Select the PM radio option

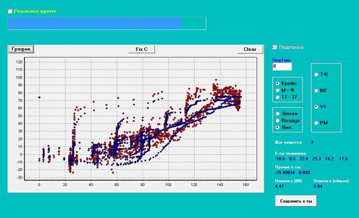pyautogui.click(x=316, y=123)
